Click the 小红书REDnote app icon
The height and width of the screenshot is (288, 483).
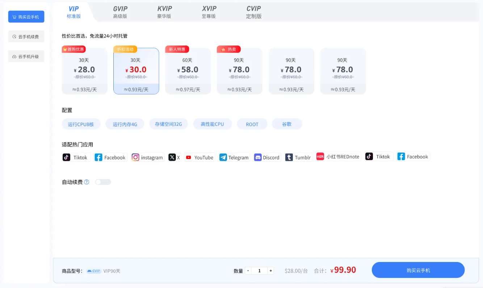[x=320, y=156]
